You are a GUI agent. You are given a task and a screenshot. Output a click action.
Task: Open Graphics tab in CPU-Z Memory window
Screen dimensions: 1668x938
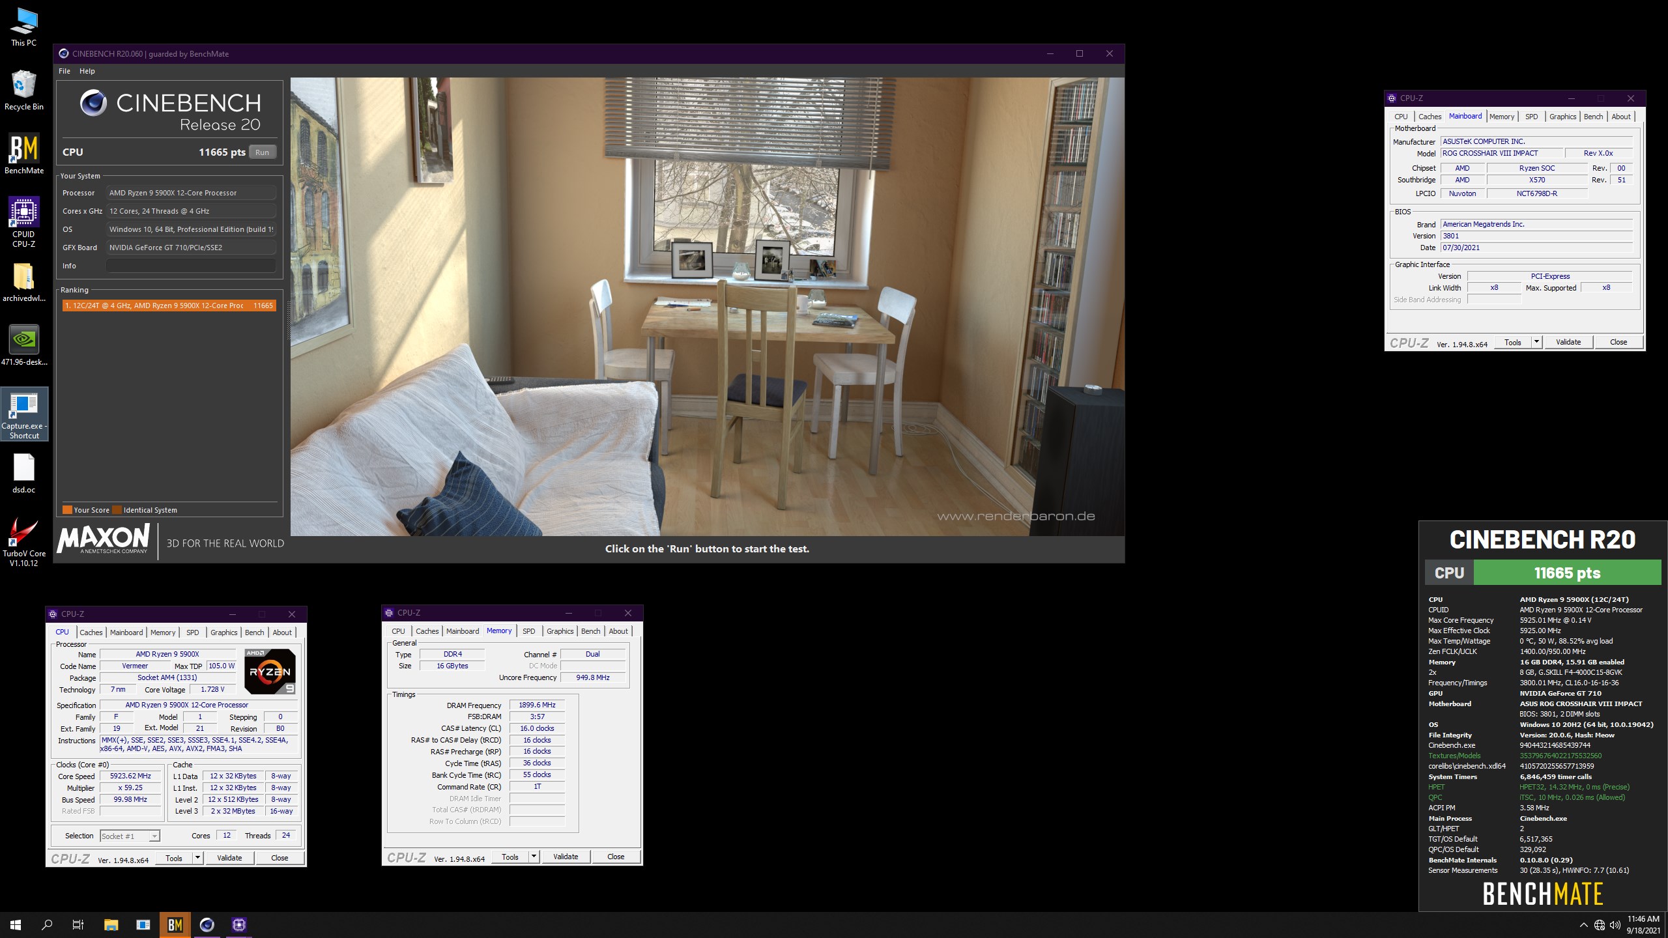pos(560,631)
